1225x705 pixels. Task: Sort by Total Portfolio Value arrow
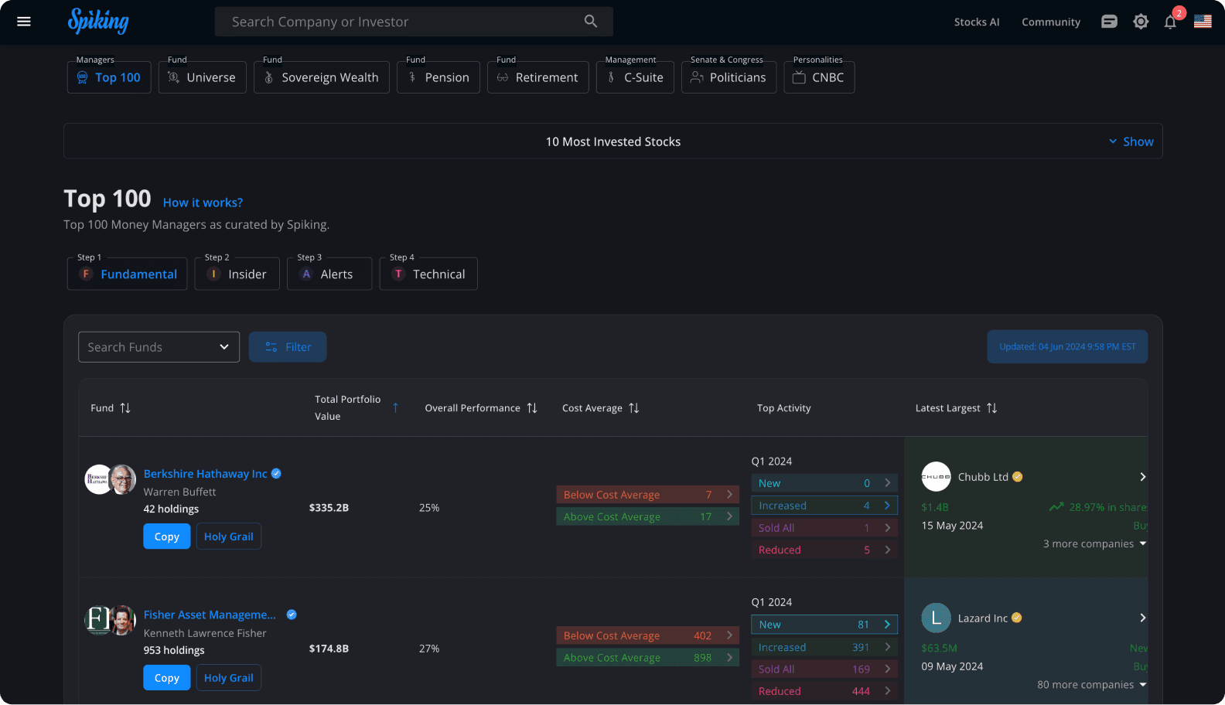point(395,408)
